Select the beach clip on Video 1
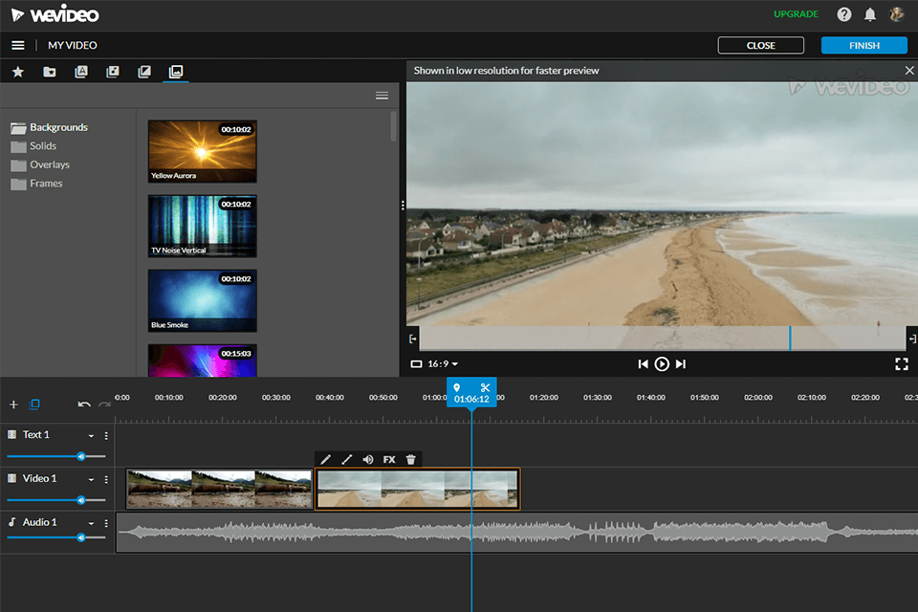 (x=418, y=489)
